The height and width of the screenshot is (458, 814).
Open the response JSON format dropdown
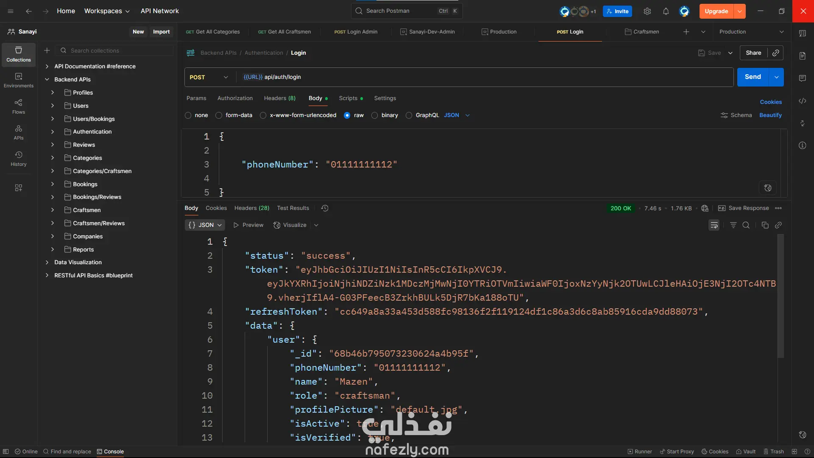(205, 225)
